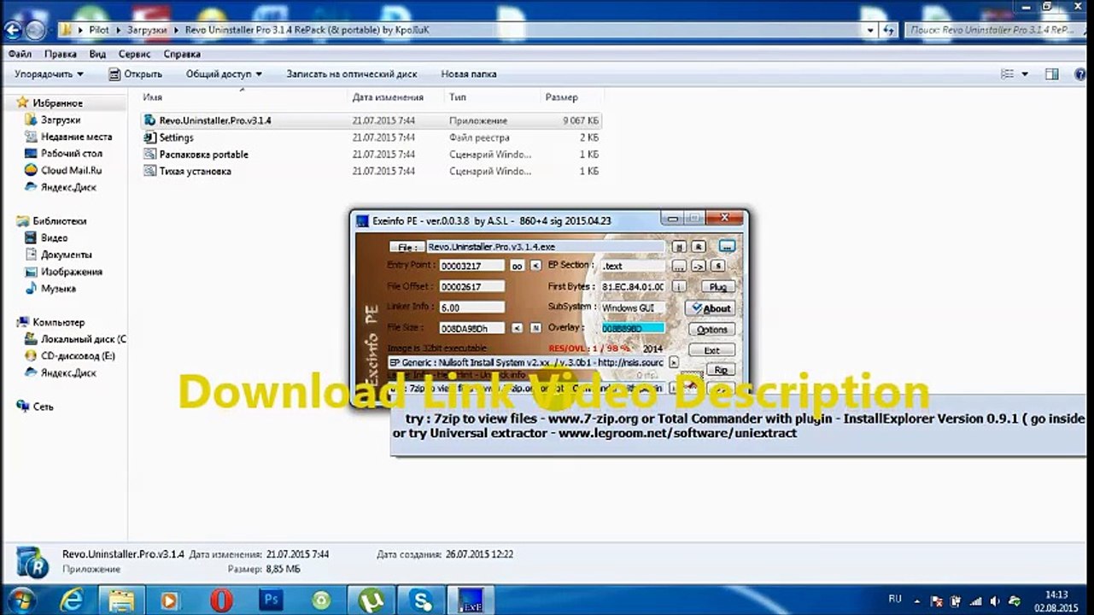The width and height of the screenshot is (1094, 615).
Task: Open uTorrent from the taskbar
Action: pyautogui.click(x=371, y=600)
